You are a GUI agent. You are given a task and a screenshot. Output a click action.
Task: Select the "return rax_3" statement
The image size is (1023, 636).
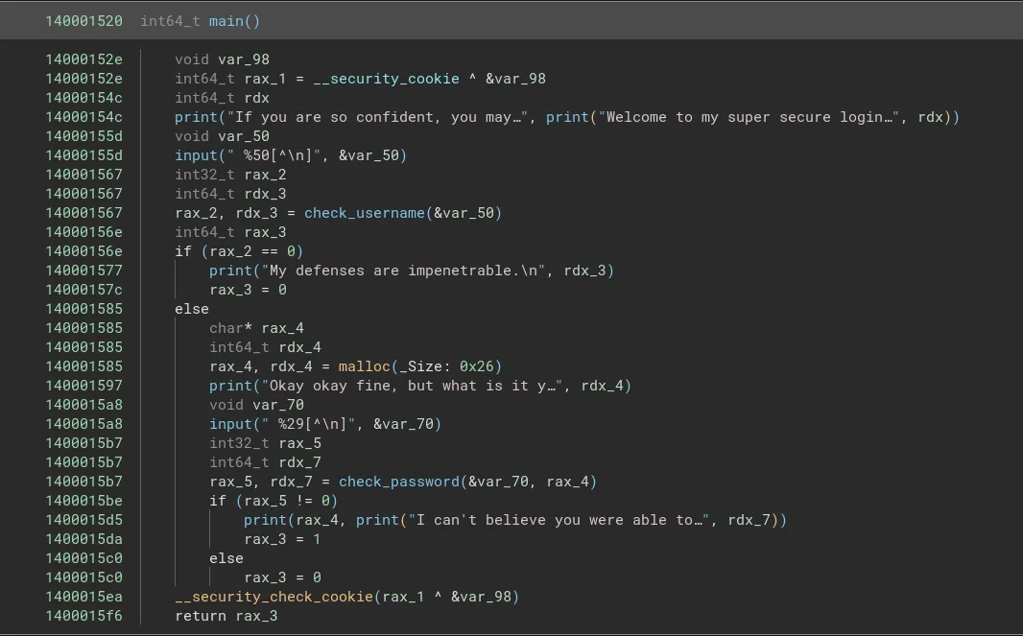click(226, 616)
